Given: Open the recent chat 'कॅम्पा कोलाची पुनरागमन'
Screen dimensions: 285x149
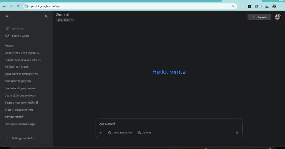Looking at the screenshot, I should tap(18, 81).
